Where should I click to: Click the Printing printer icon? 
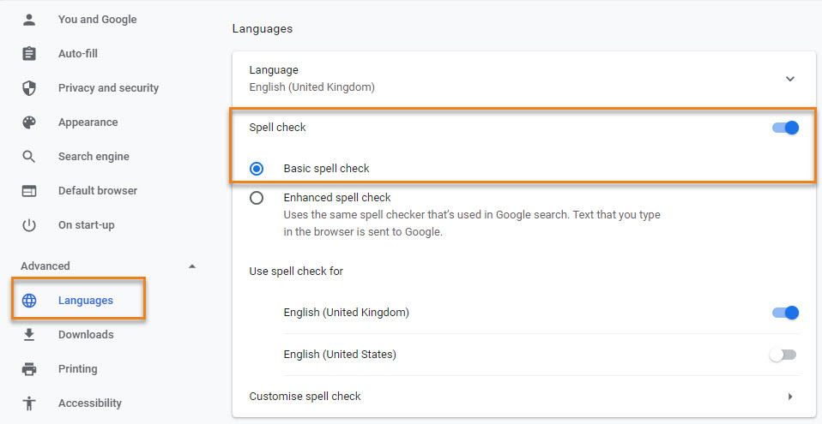coord(29,369)
